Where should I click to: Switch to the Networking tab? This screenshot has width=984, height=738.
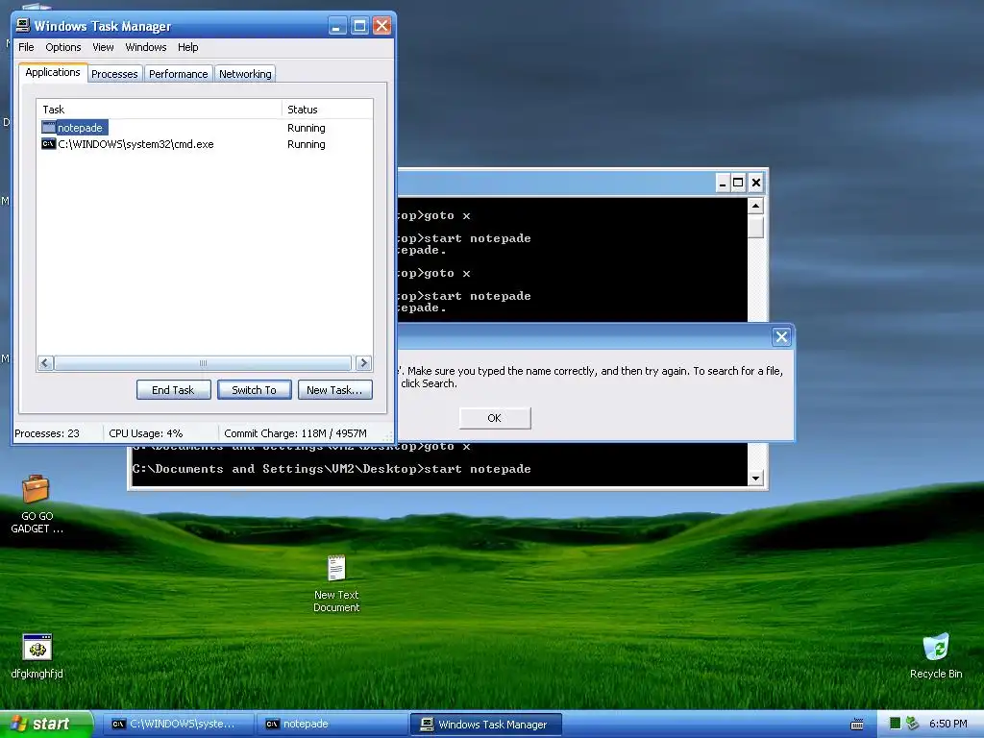pos(245,74)
